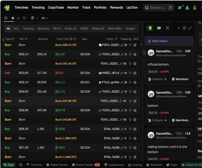
Task: Click the yellow download wallet icon
Action: pyautogui.click(x=195, y=8)
